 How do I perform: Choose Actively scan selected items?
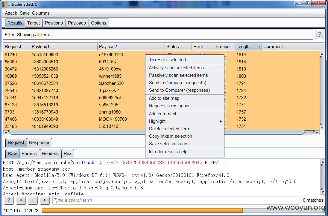(x=185, y=68)
